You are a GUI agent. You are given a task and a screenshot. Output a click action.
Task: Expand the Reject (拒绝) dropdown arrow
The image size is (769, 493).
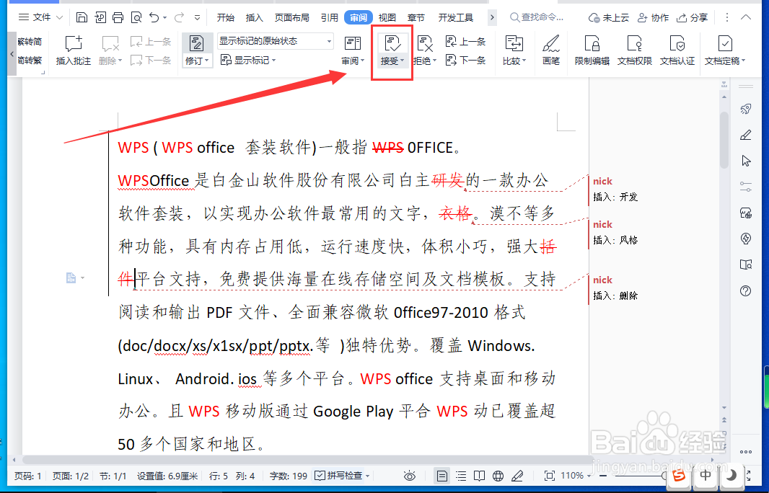click(x=434, y=61)
